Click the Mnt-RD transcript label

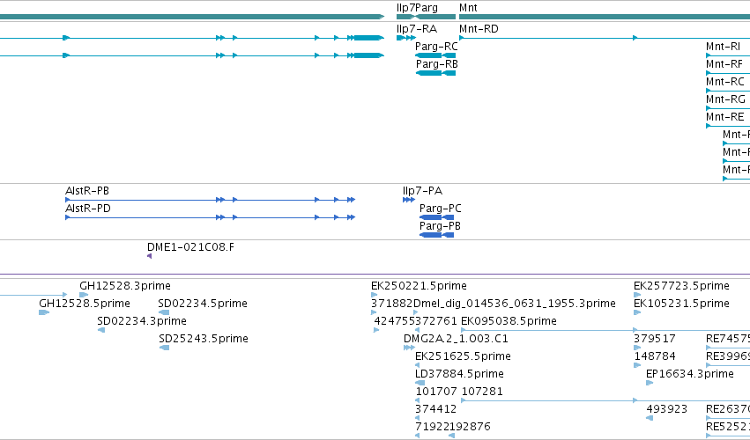pyautogui.click(x=479, y=29)
